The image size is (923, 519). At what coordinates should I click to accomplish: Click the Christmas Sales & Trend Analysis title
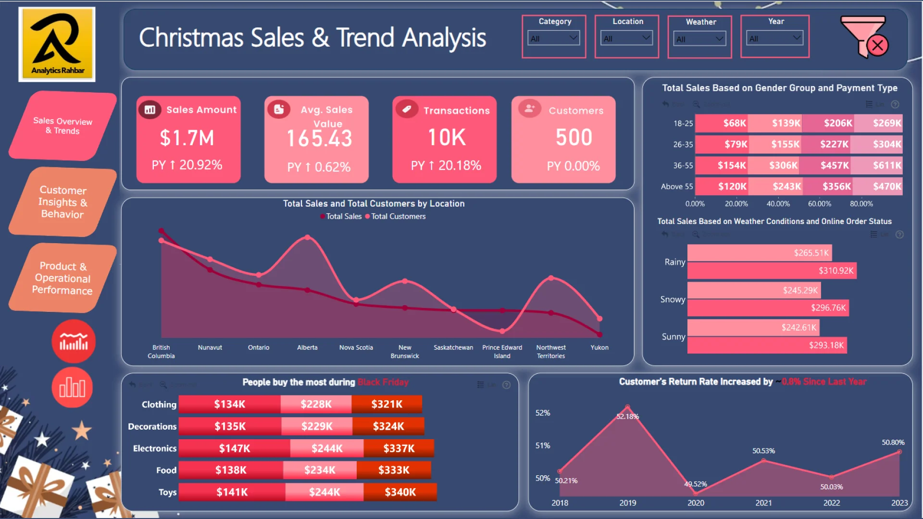pyautogui.click(x=312, y=37)
